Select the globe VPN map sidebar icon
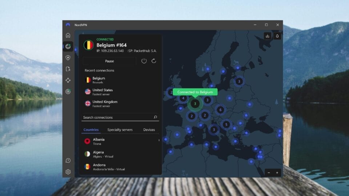 tap(68, 46)
